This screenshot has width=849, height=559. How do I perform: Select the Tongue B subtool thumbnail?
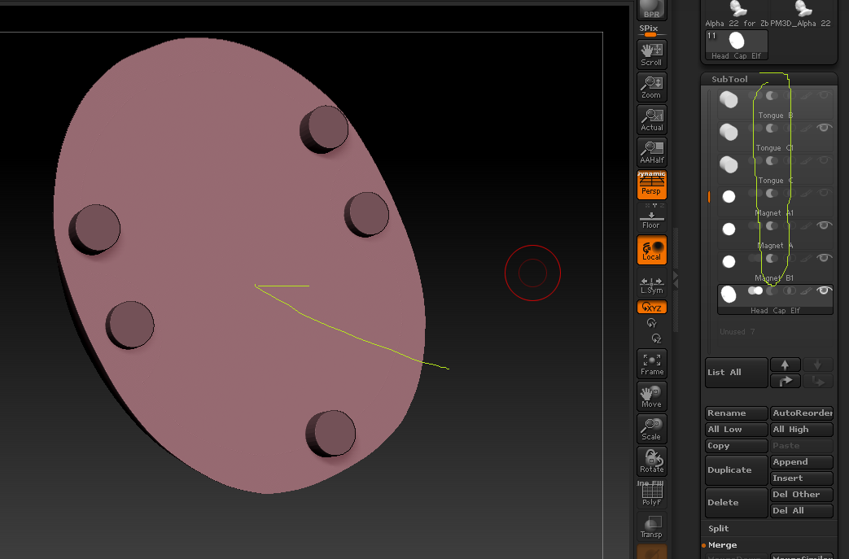click(729, 99)
